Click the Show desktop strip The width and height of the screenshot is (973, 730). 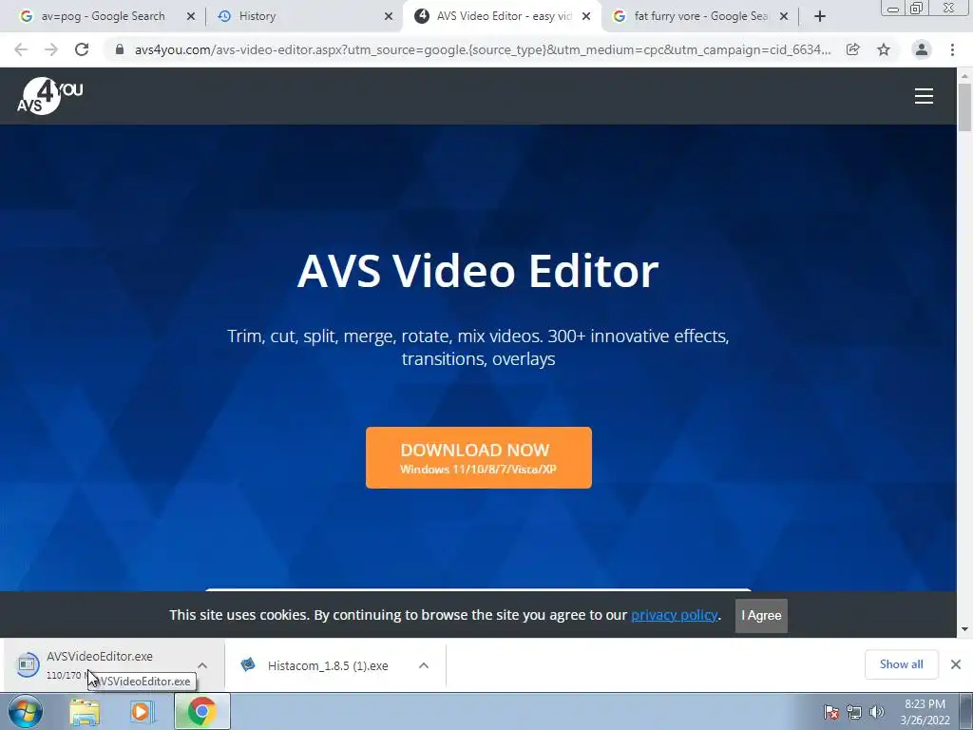point(966,711)
